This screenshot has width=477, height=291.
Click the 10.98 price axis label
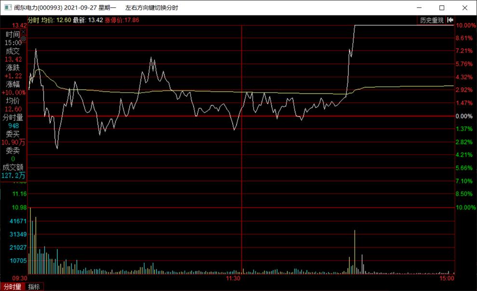pyautogui.click(x=19, y=207)
